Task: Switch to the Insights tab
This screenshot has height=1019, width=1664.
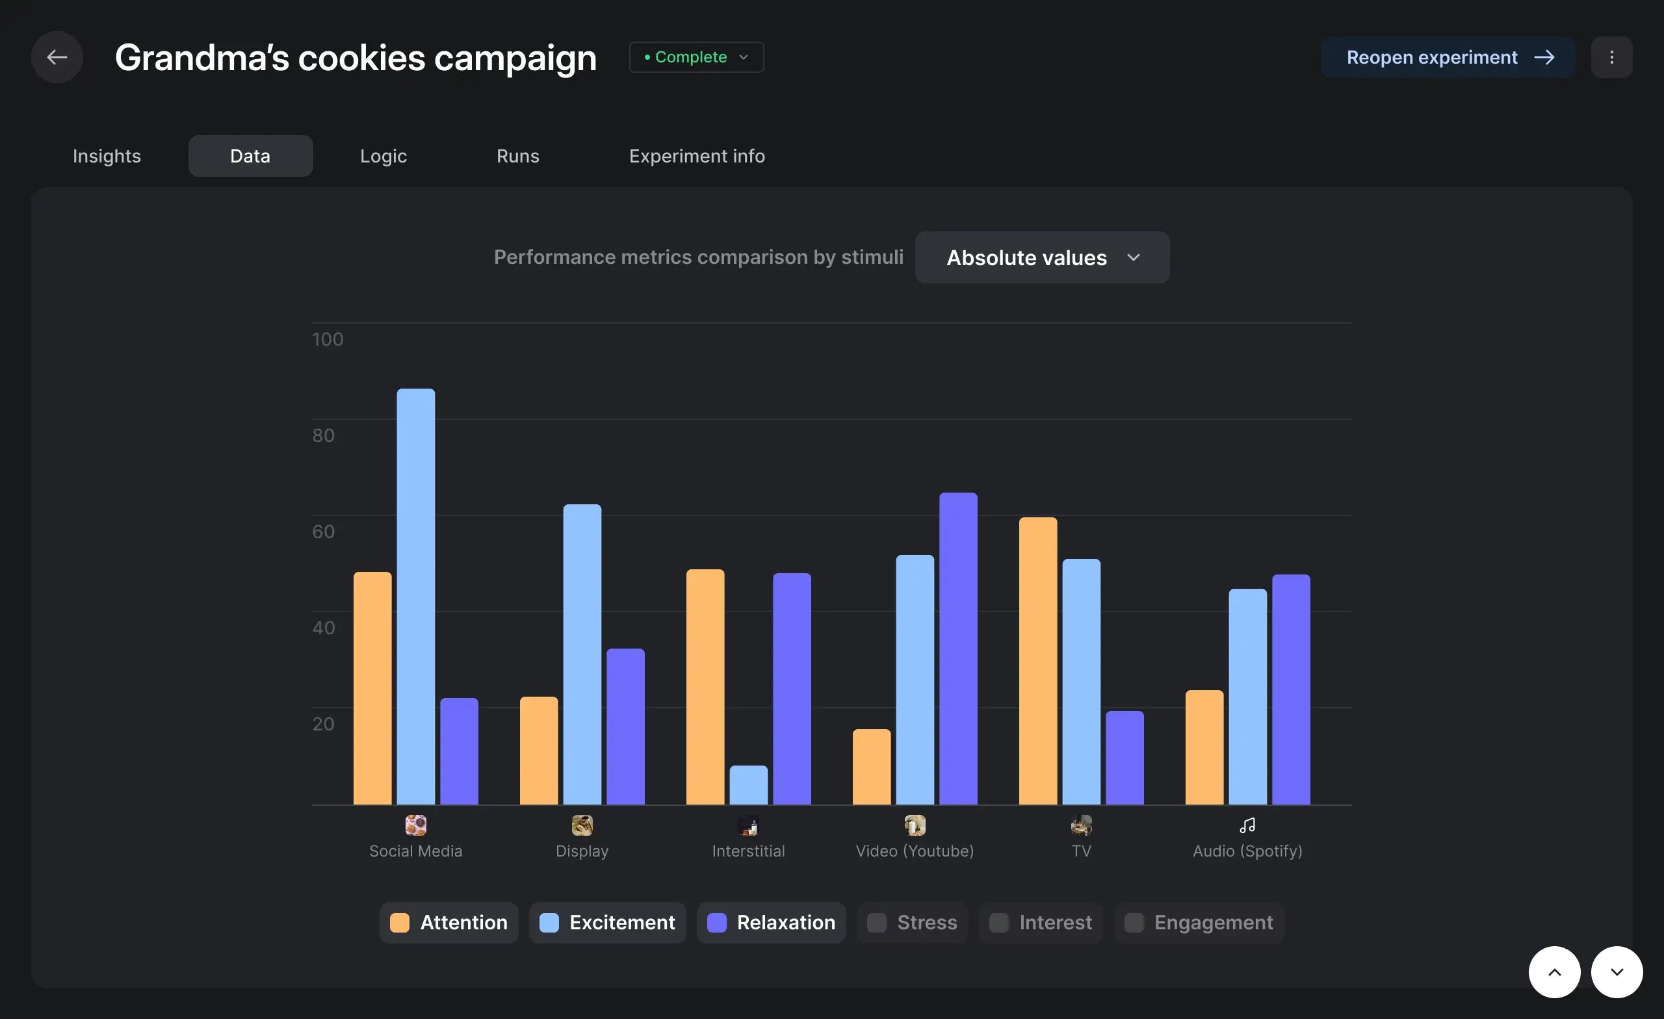Action: click(107, 156)
